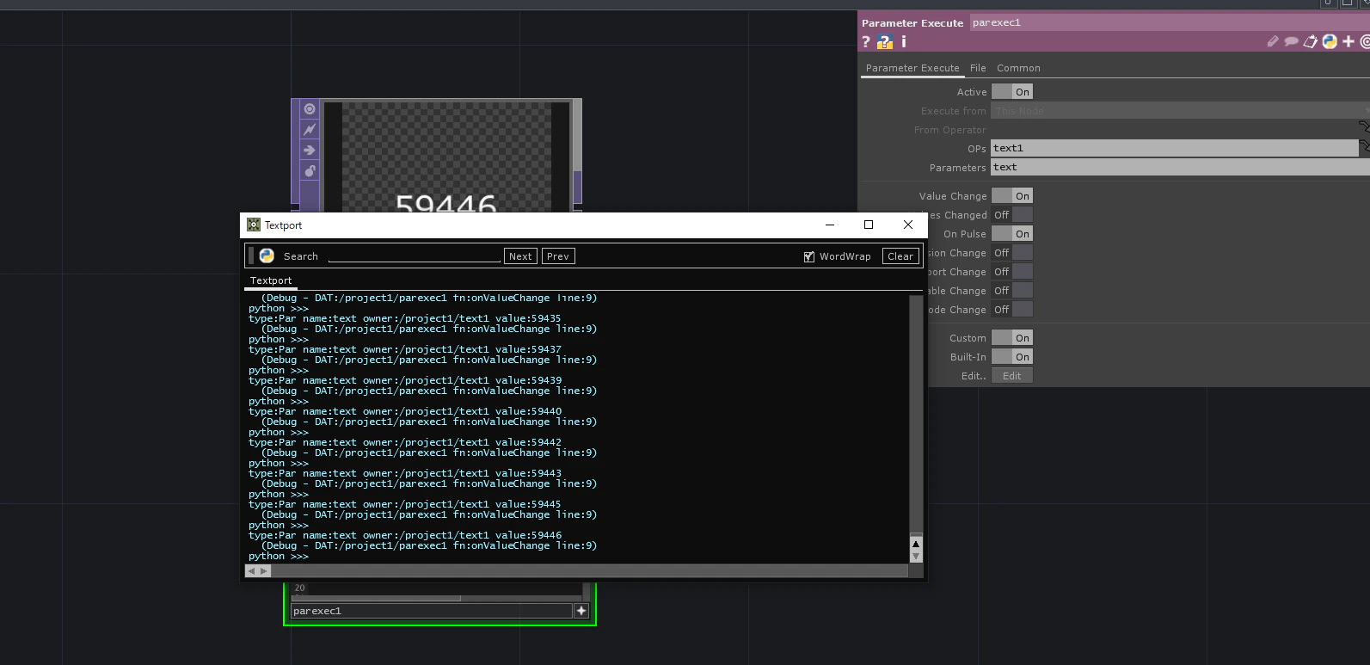Screen dimensions: 1370x665
Task: Uncheck the WordWrap checkbox in Textport
Action: (809, 256)
